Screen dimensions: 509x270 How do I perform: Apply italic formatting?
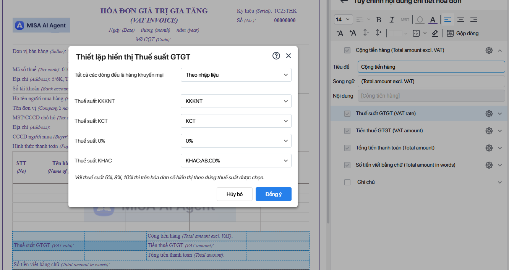tap(392, 19)
